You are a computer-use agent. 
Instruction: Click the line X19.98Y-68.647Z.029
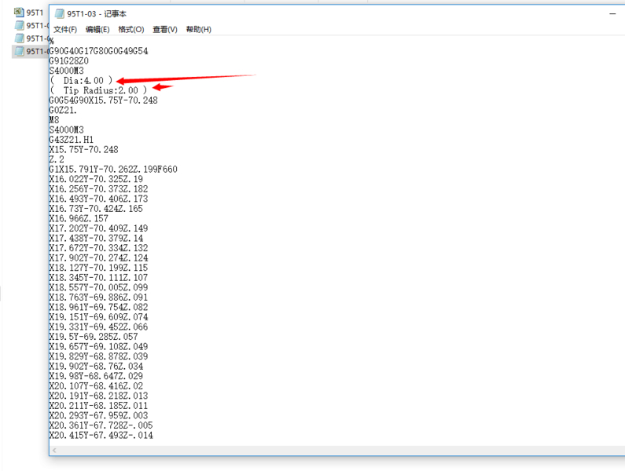[x=96, y=376]
